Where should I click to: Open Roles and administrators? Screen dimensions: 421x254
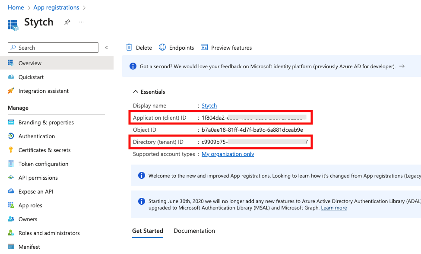click(49, 233)
